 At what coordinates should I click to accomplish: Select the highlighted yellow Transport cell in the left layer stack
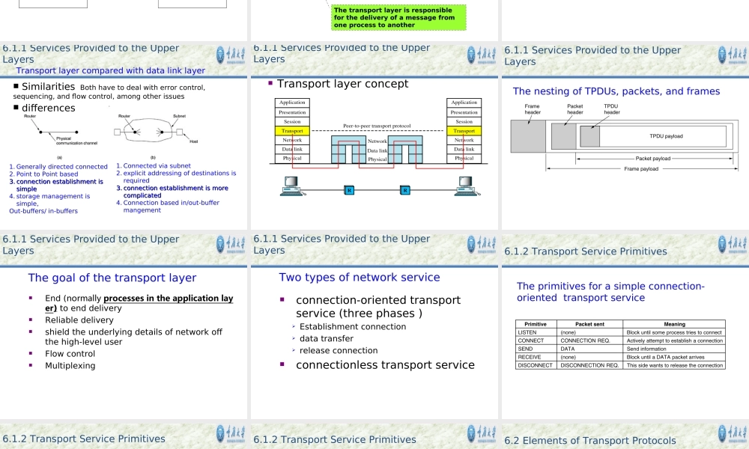click(291, 130)
